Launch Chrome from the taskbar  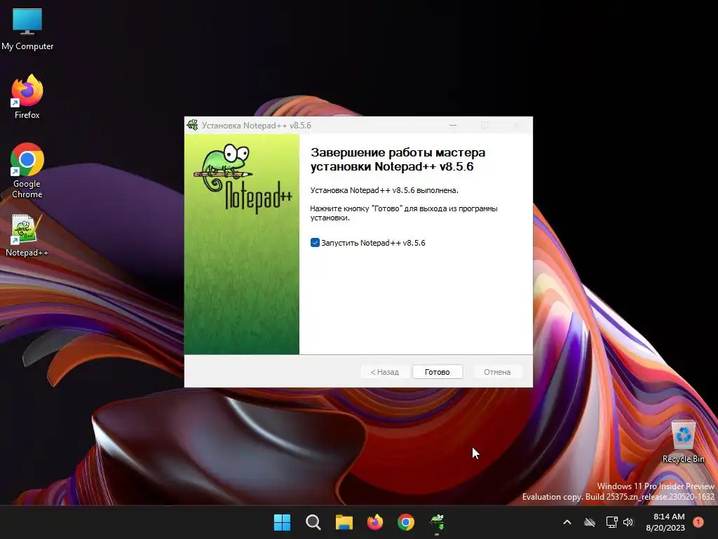406,522
